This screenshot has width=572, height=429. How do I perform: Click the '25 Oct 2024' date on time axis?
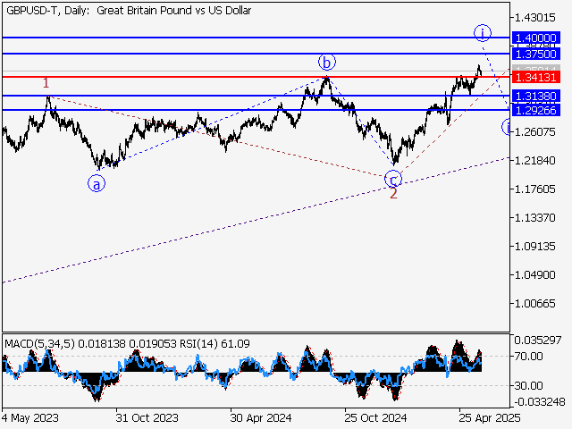(376, 417)
